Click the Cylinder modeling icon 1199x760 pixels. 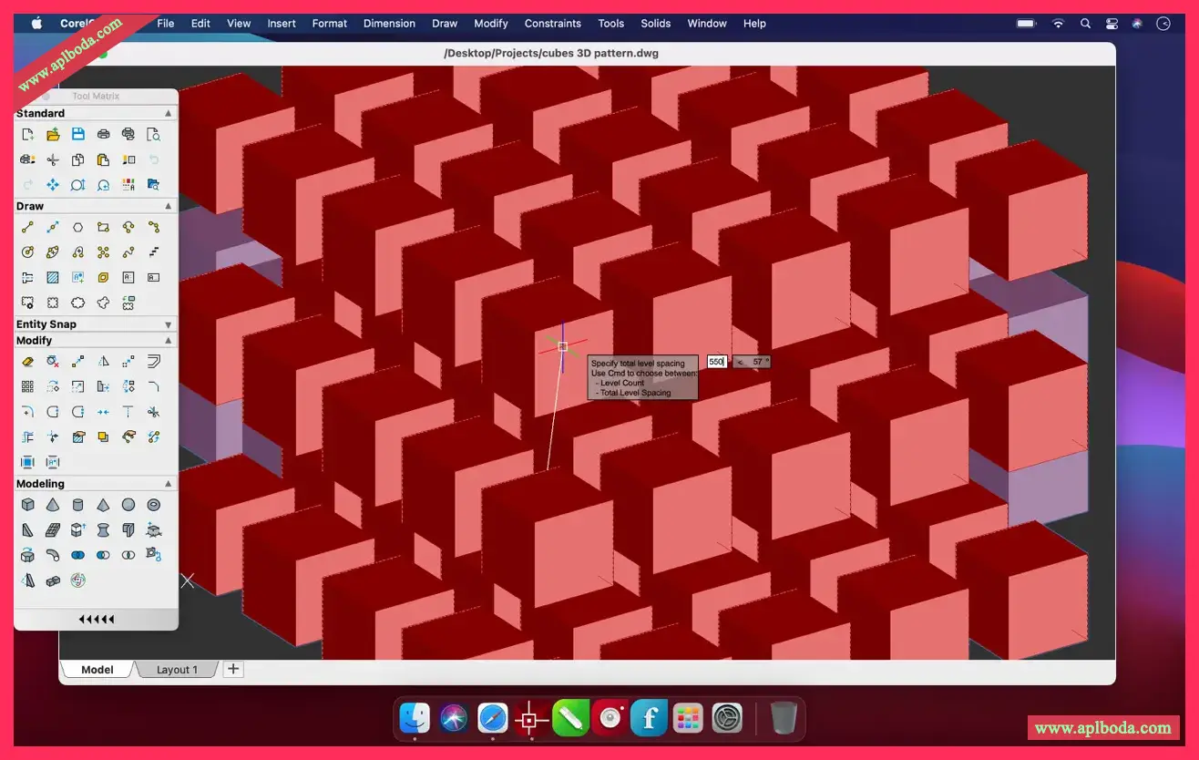tap(78, 504)
